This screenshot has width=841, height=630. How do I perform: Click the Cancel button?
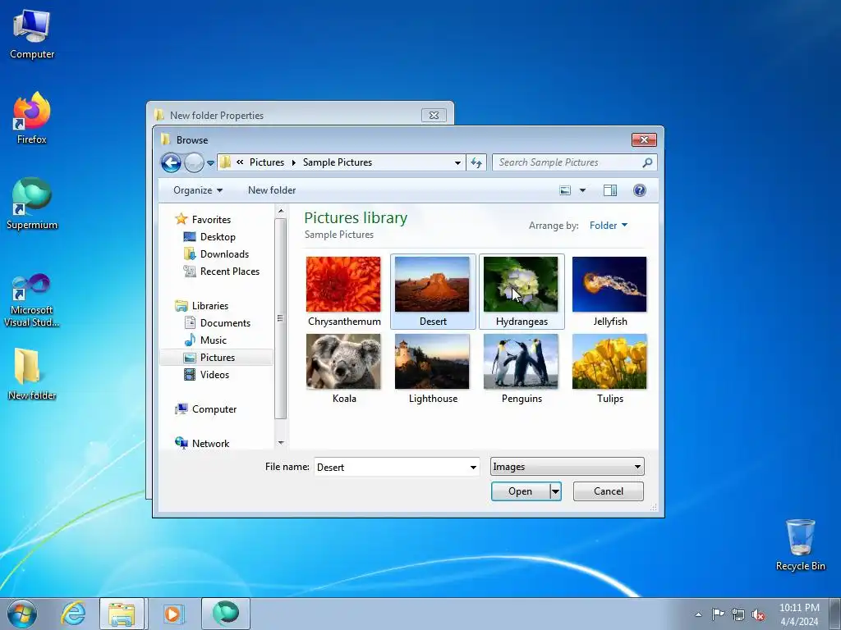(x=609, y=491)
